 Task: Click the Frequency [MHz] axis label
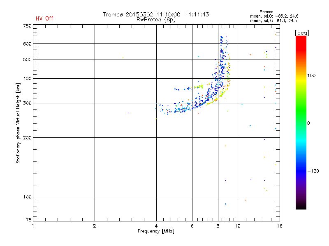pos(156,231)
